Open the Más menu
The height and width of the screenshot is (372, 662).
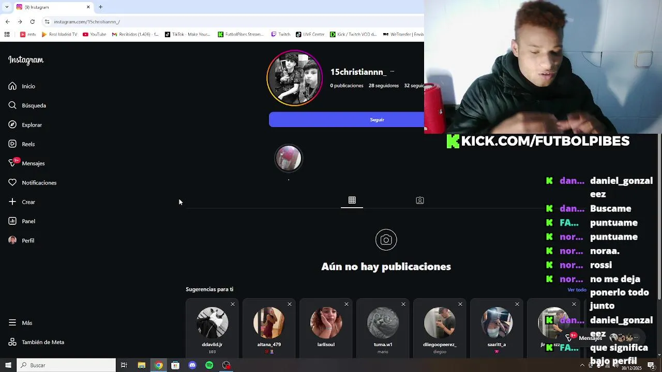(20, 323)
